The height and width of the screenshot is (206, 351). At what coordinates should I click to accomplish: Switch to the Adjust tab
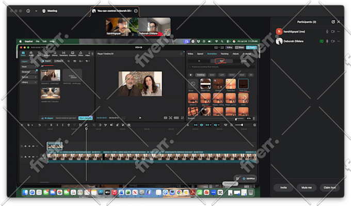pos(235,54)
